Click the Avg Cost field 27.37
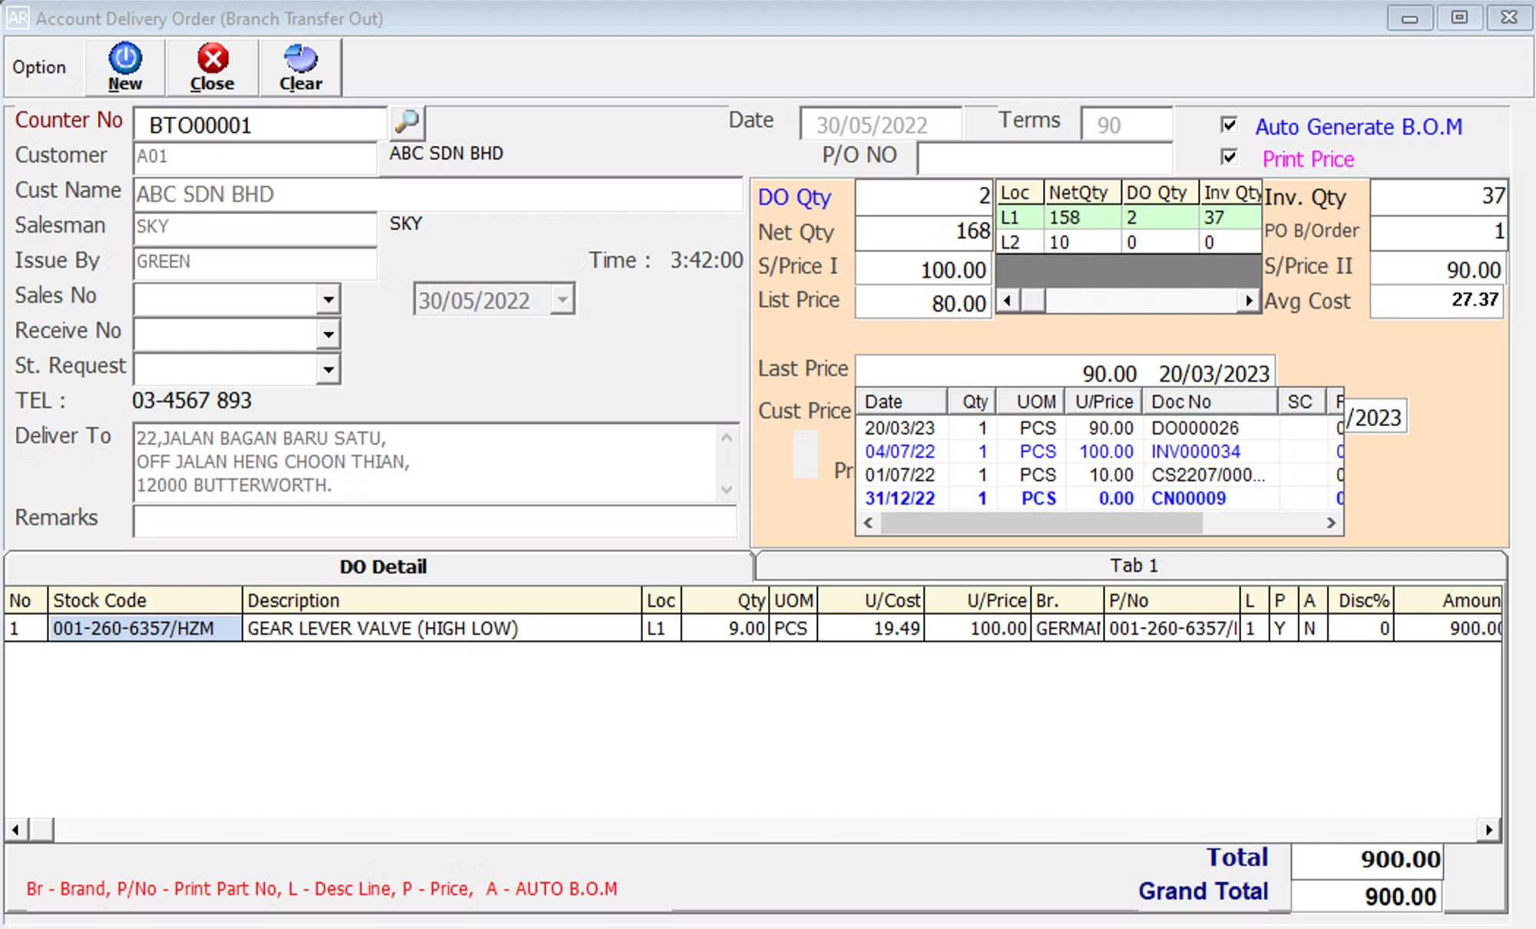Screen dimensions: 1536x929 pyautogui.click(x=1438, y=300)
